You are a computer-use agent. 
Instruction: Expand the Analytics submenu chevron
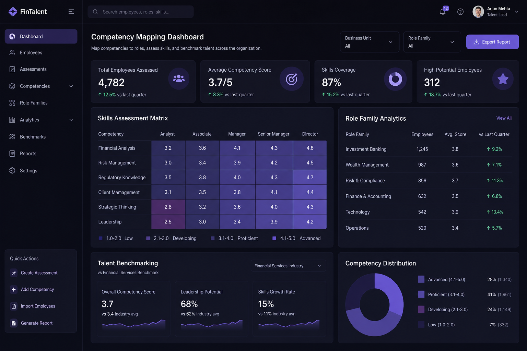point(71,120)
